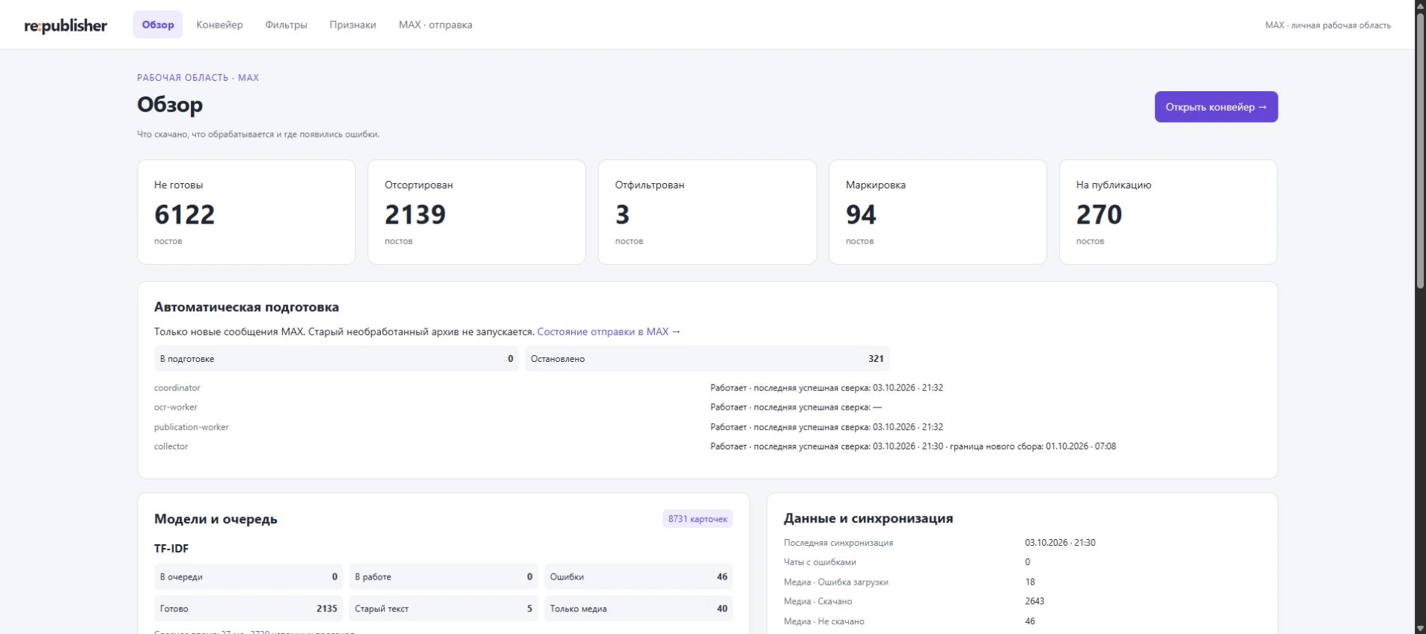1426x634 pixels.
Task: Click the Ошибки cell showing 46
Action: 639,577
